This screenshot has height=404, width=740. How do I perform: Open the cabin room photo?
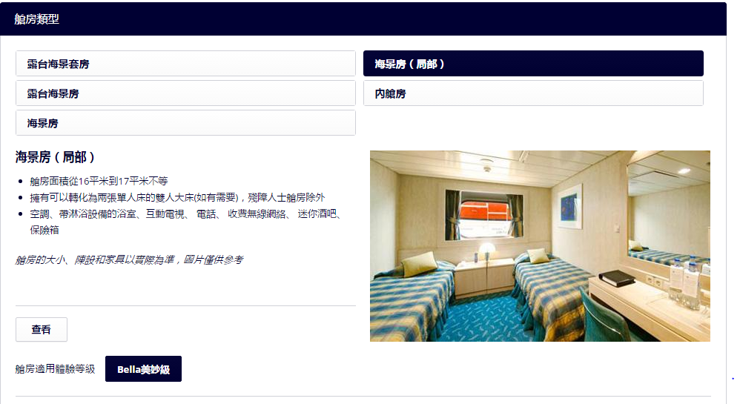540,246
